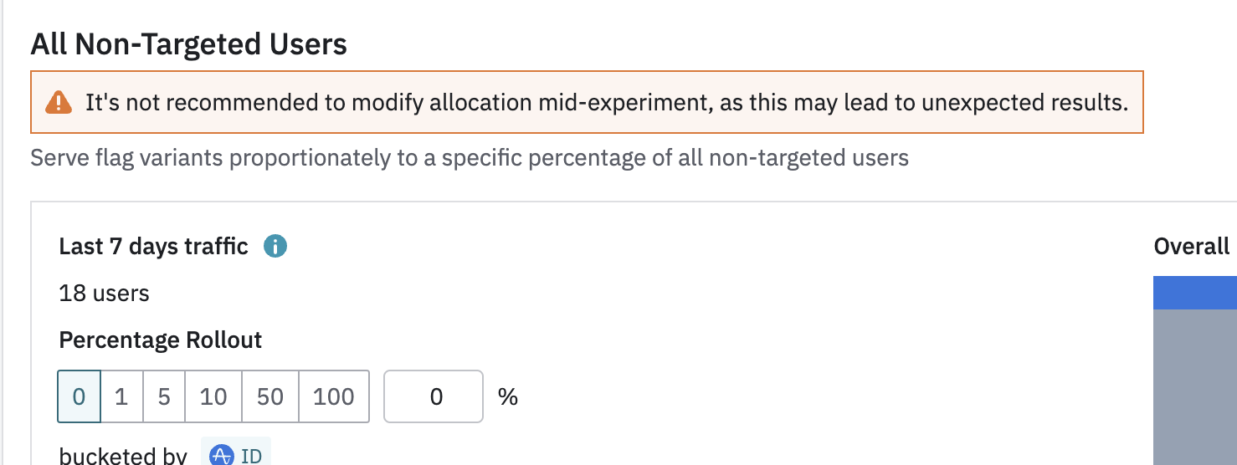Switch rollout to the 100 preset
Image resolution: width=1237 pixels, height=465 pixels.
pyautogui.click(x=334, y=396)
